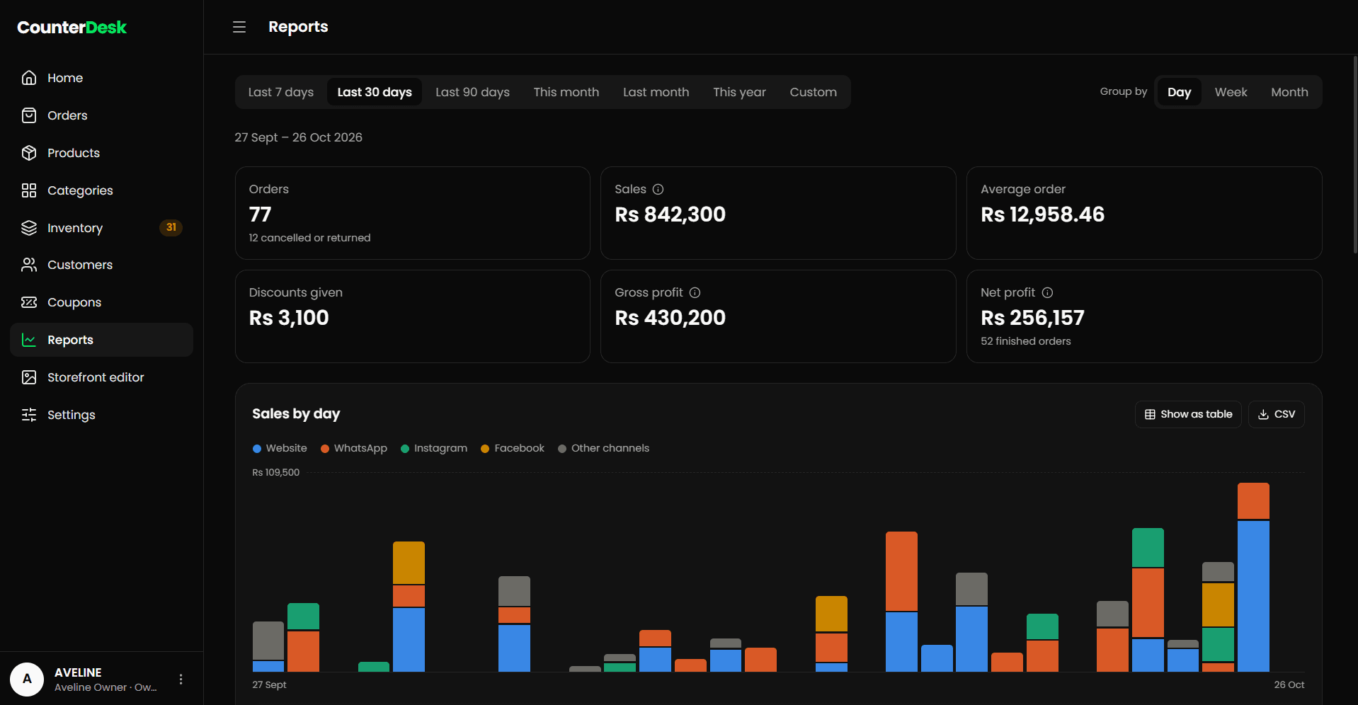The height and width of the screenshot is (705, 1358).
Task: Click the Show as table button
Action: coord(1188,414)
